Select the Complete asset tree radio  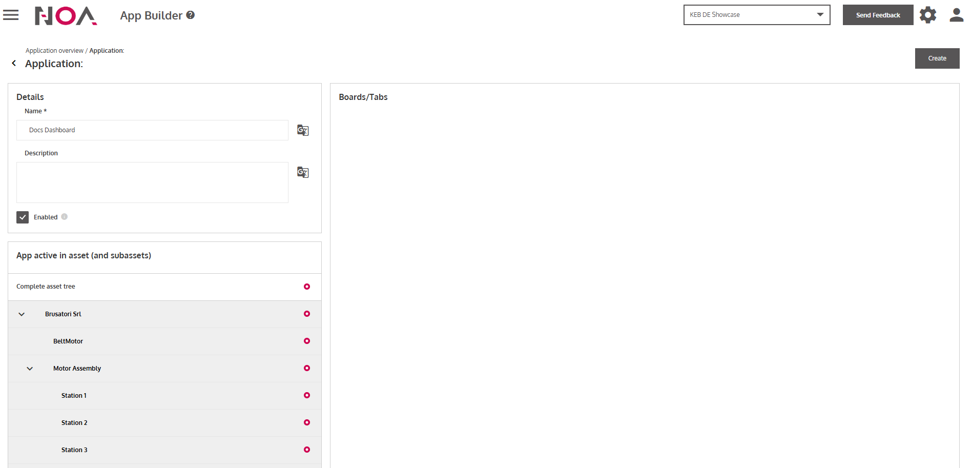click(x=307, y=287)
